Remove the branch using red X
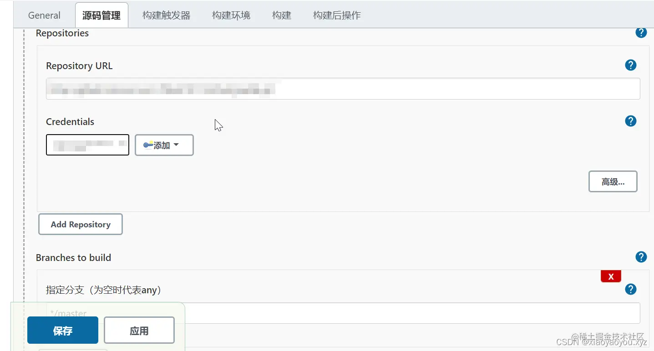The height and width of the screenshot is (351, 654). (611, 276)
